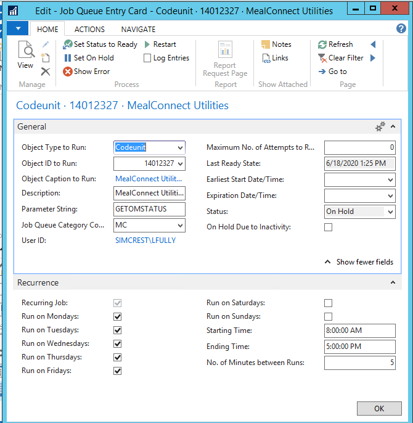Toggle the Run on Mondays checkbox
Viewport: 413px width, 423px height.
[118, 316]
